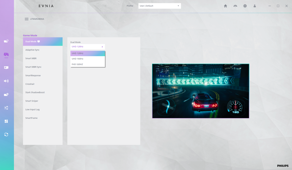Click the speedometer dashboard icon
This screenshot has height=170, width=292.
pyautogui.click(x=235, y=6)
